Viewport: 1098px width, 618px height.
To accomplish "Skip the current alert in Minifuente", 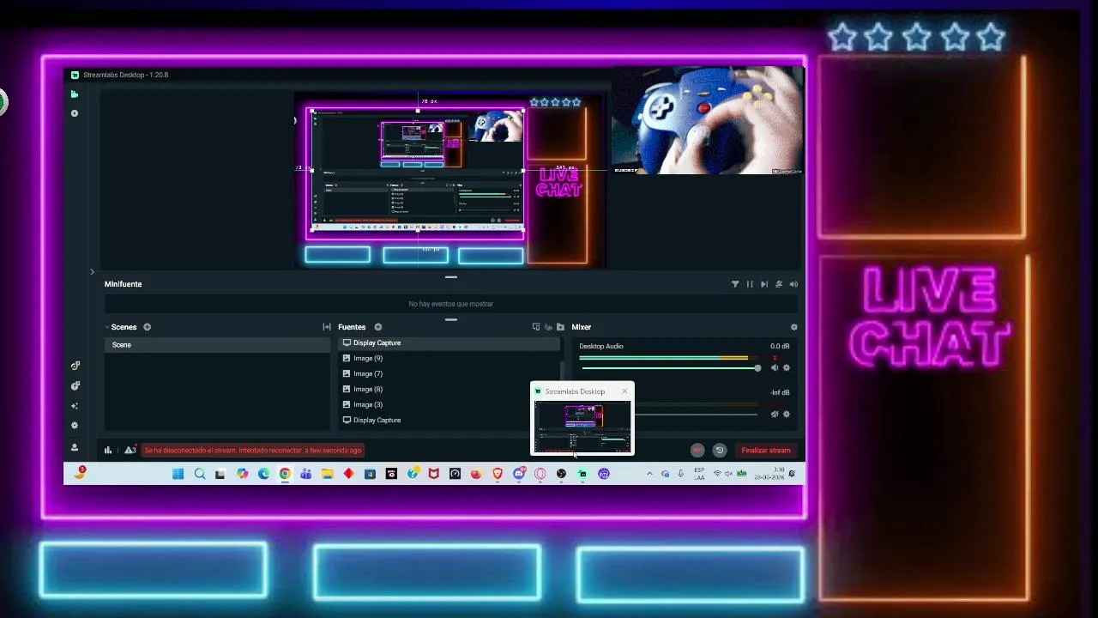I will (x=764, y=284).
